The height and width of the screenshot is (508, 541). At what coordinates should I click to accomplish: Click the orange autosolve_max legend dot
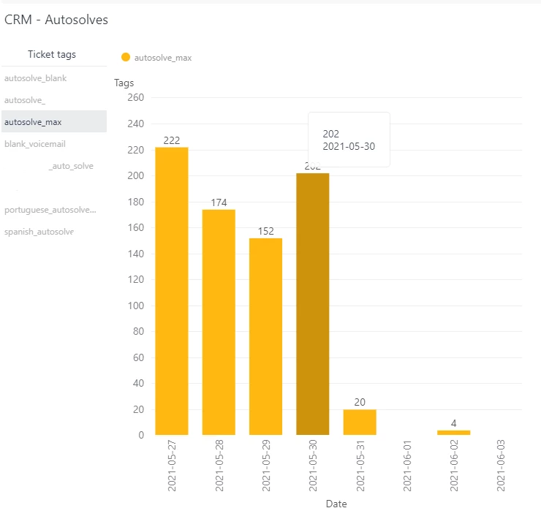click(x=126, y=57)
